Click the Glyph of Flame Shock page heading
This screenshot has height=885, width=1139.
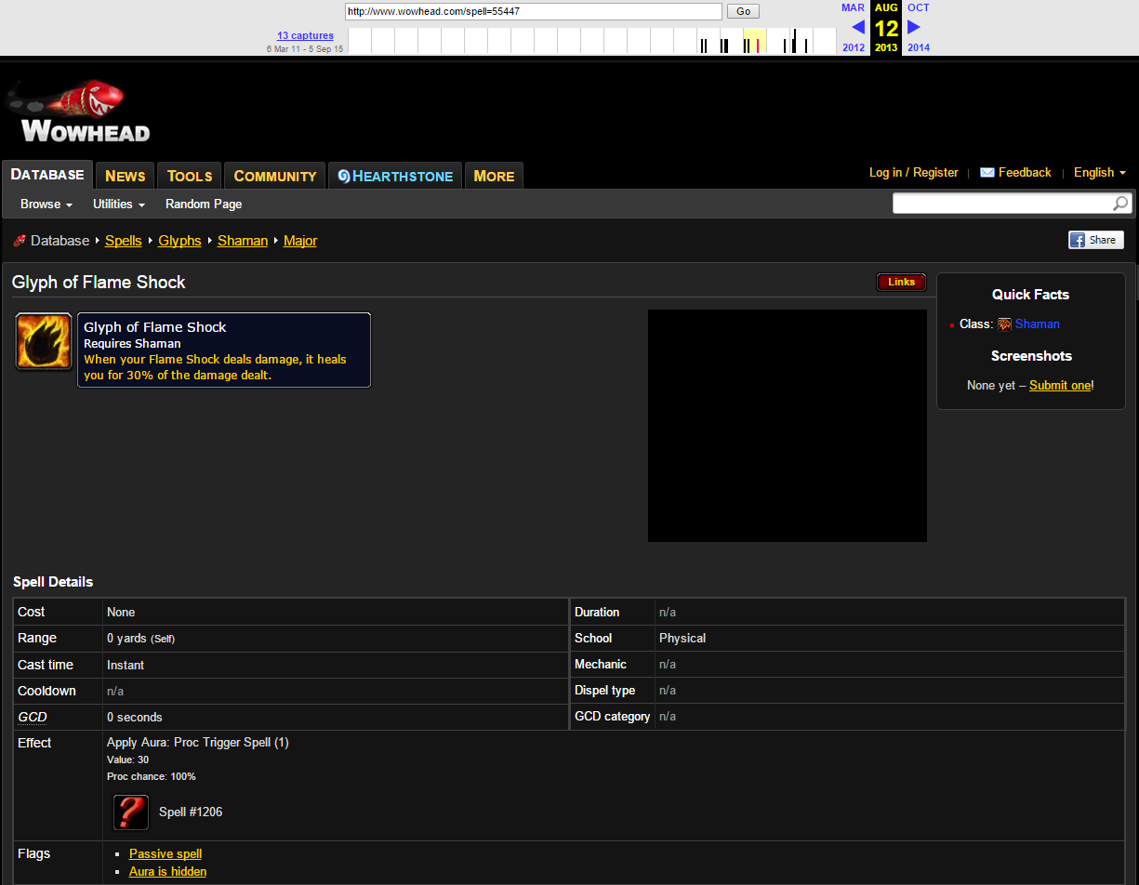[99, 283]
